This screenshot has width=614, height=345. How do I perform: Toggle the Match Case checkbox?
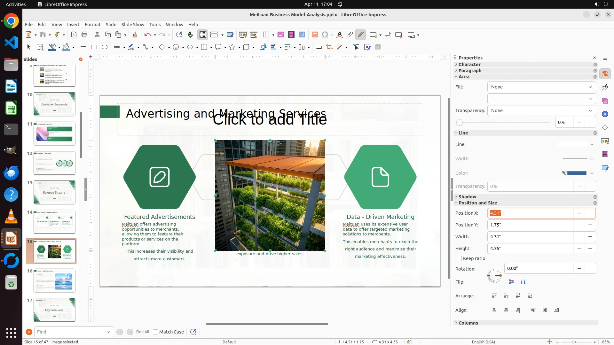(155, 332)
